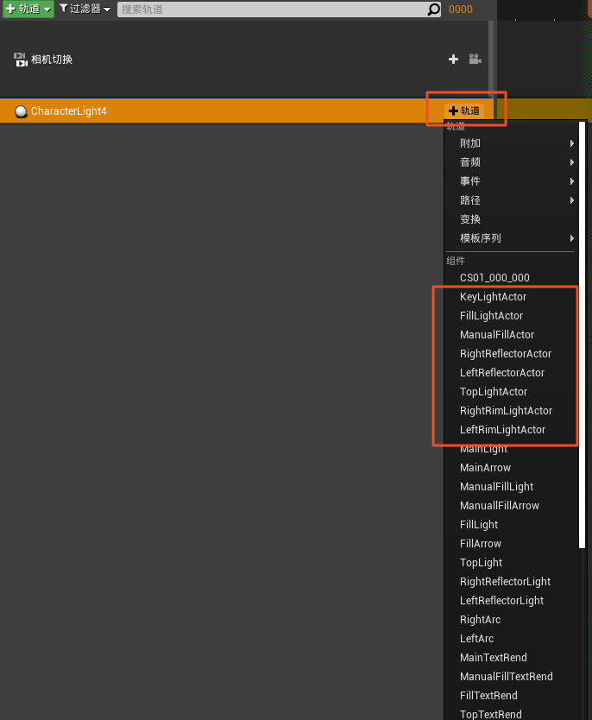Screen dimensions: 592x720
Task: Click the search magnifier icon
Action: [x=434, y=9]
